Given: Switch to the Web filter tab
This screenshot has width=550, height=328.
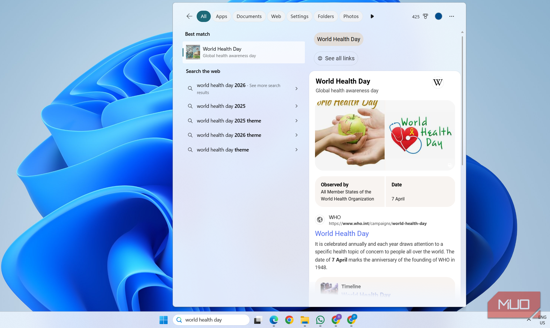Looking at the screenshot, I should pyautogui.click(x=276, y=16).
